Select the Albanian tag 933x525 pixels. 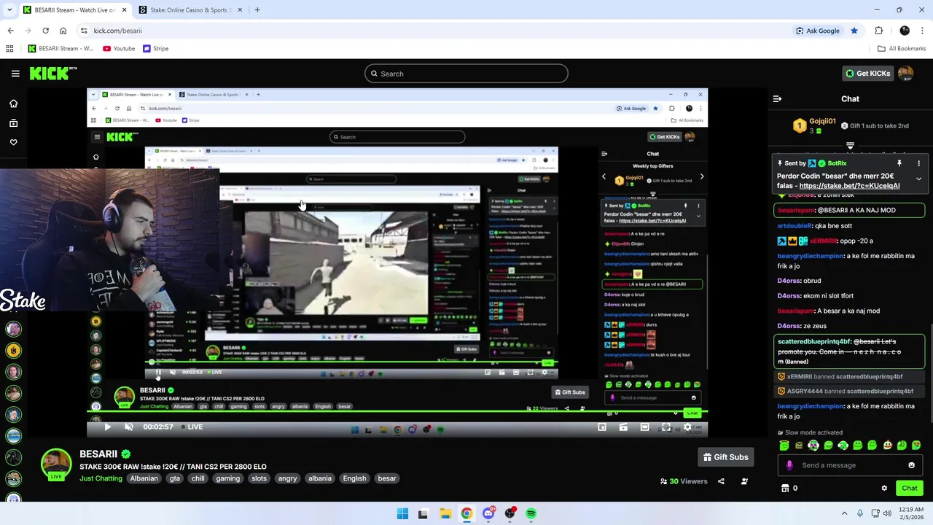[x=144, y=478]
